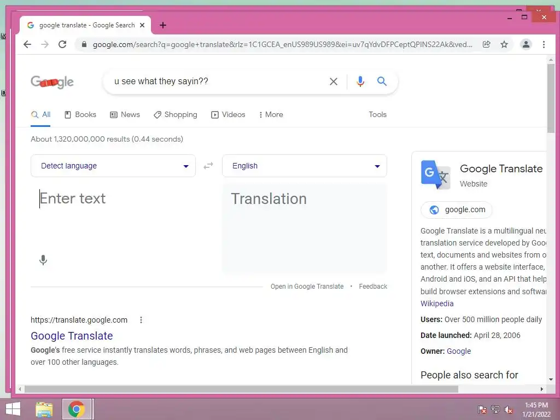The width and height of the screenshot is (560, 420).
Task: Open the Google Translate search result title
Action: [72, 336]
